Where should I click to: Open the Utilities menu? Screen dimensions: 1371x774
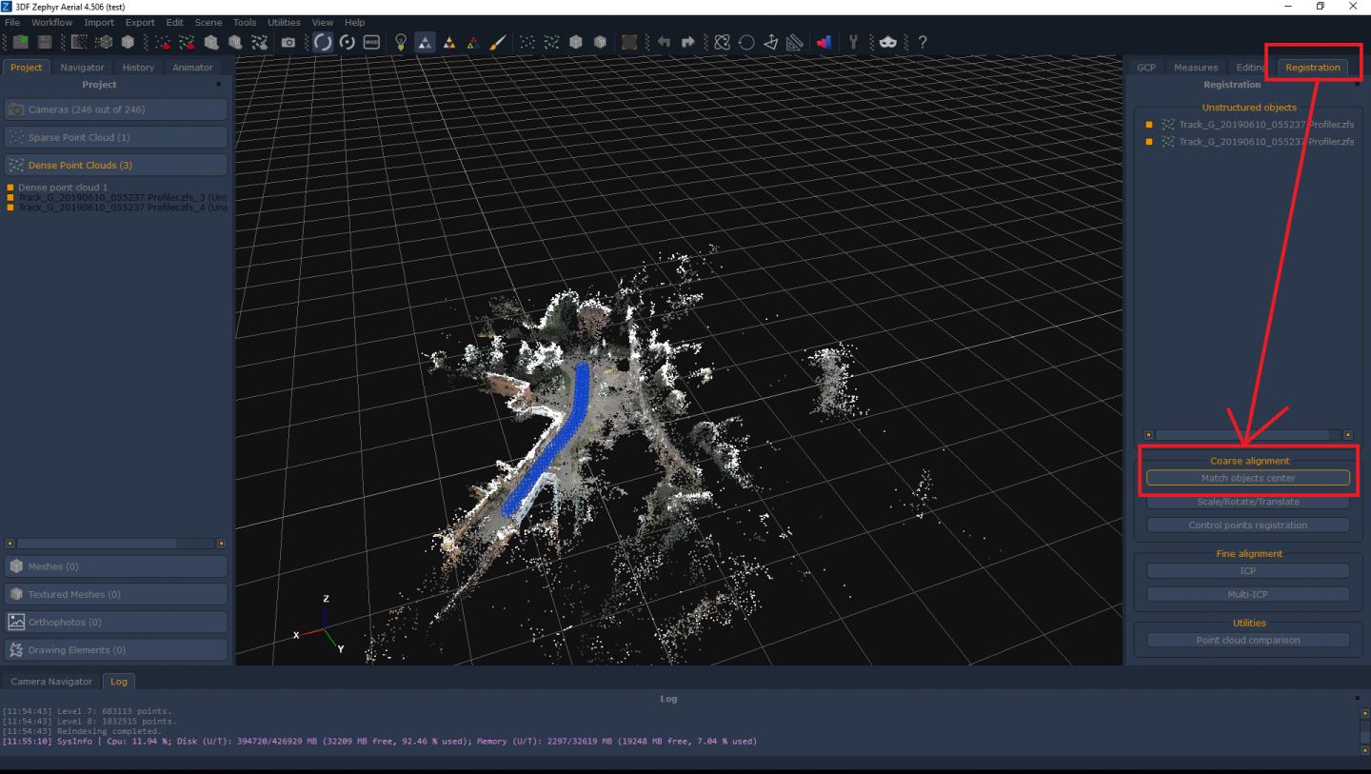click(x=284, y=22)
